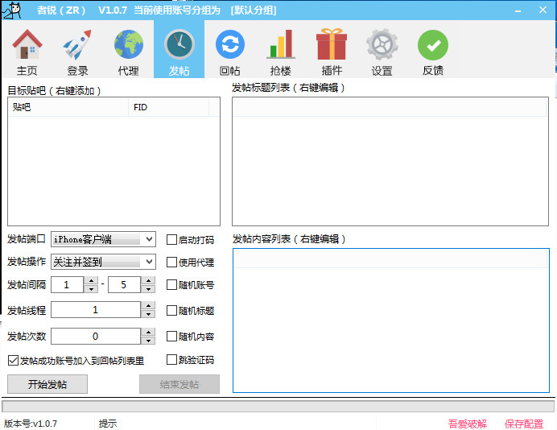Click the progress bar at bottom
557x430 pixels.
[278, 406]
